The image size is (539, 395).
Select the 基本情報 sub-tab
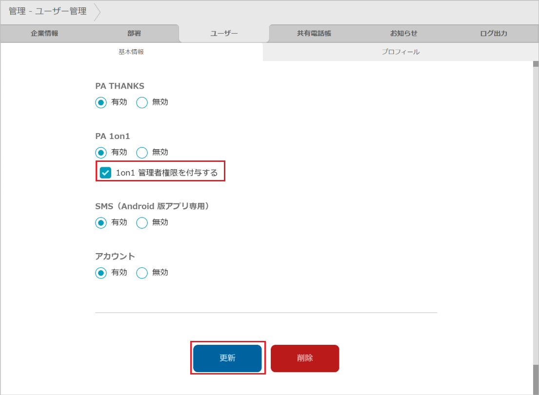[x=131, y=52]
